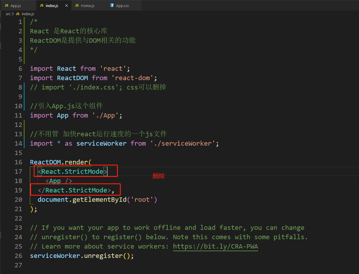Screen dimensions: 359x274
Task: Click the comment 'React 是React的核心库'
Action: point(69,31)
